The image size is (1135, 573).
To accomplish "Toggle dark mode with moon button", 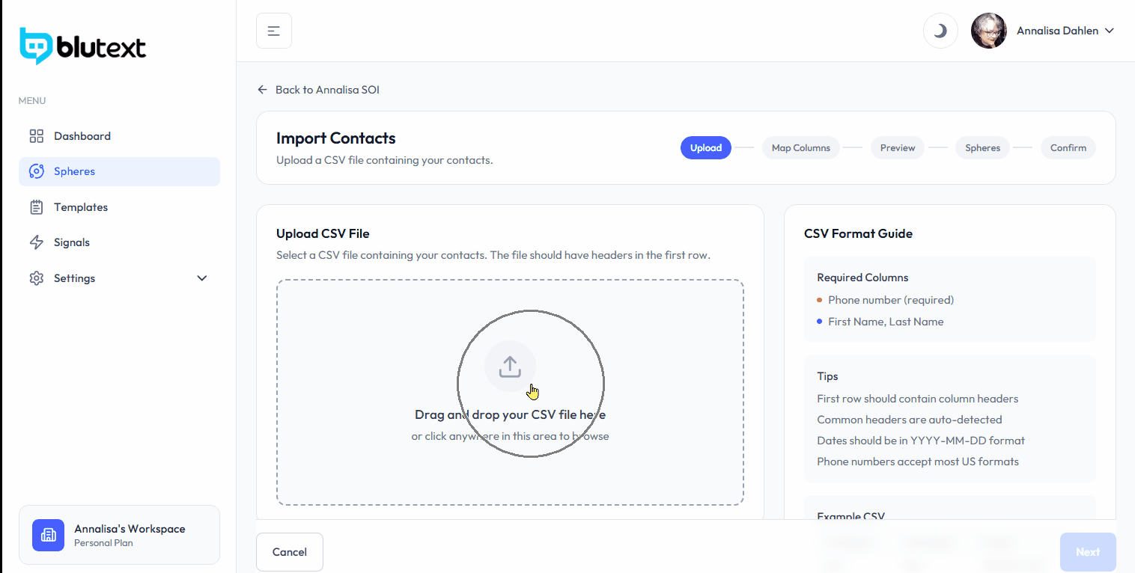I will pos(940,31).
